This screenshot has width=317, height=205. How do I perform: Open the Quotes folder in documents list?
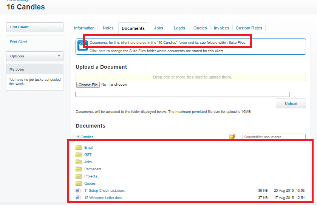(90, 183)
